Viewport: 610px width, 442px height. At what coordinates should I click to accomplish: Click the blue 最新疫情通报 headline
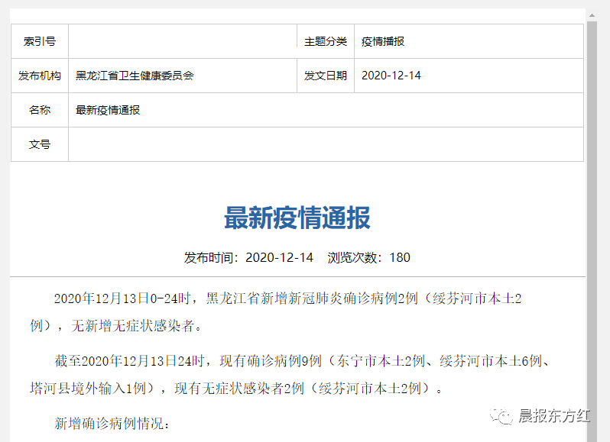297,218
